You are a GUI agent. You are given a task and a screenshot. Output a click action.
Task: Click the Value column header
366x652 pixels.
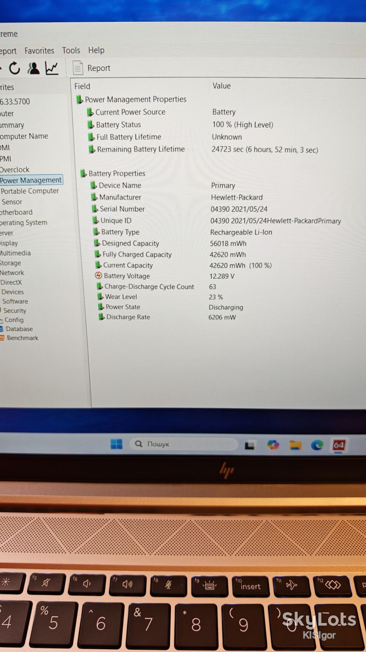click(x=221, y=86)
